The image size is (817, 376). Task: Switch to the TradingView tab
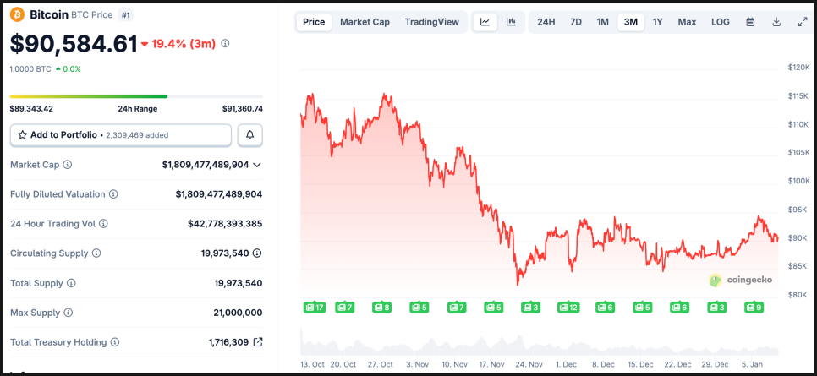(x=431, y=22)
